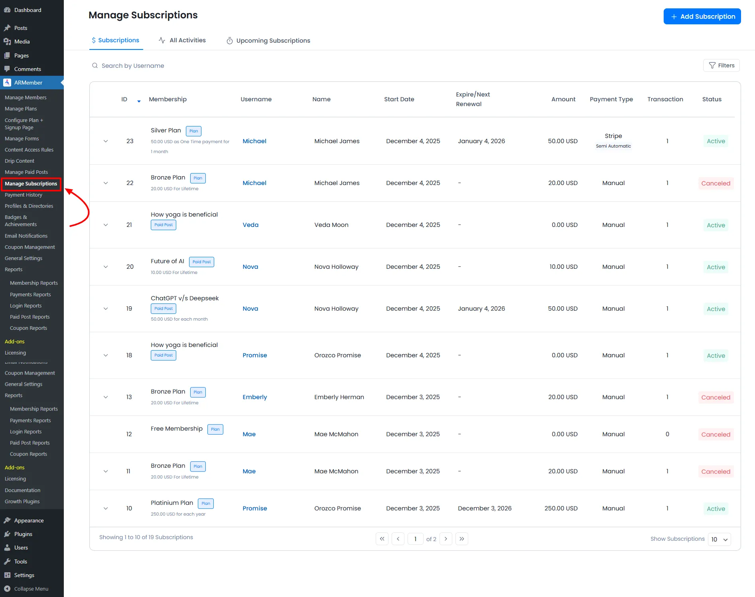Switch to the All Activities tab
Screen dimensions: 755x597
pyautogui.click(x=182, y=40)
